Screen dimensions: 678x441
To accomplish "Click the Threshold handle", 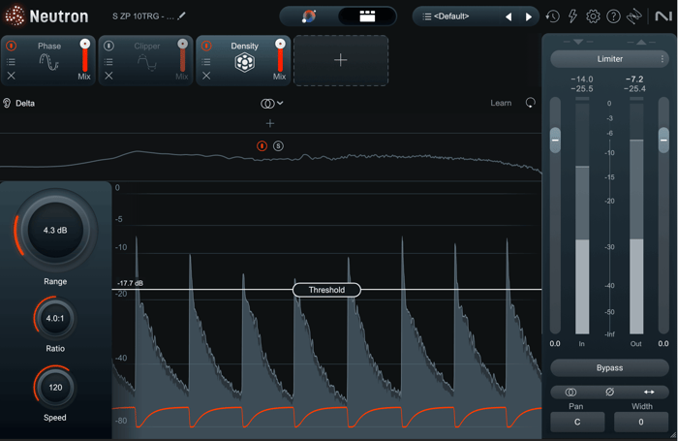I will pos(326,290).
